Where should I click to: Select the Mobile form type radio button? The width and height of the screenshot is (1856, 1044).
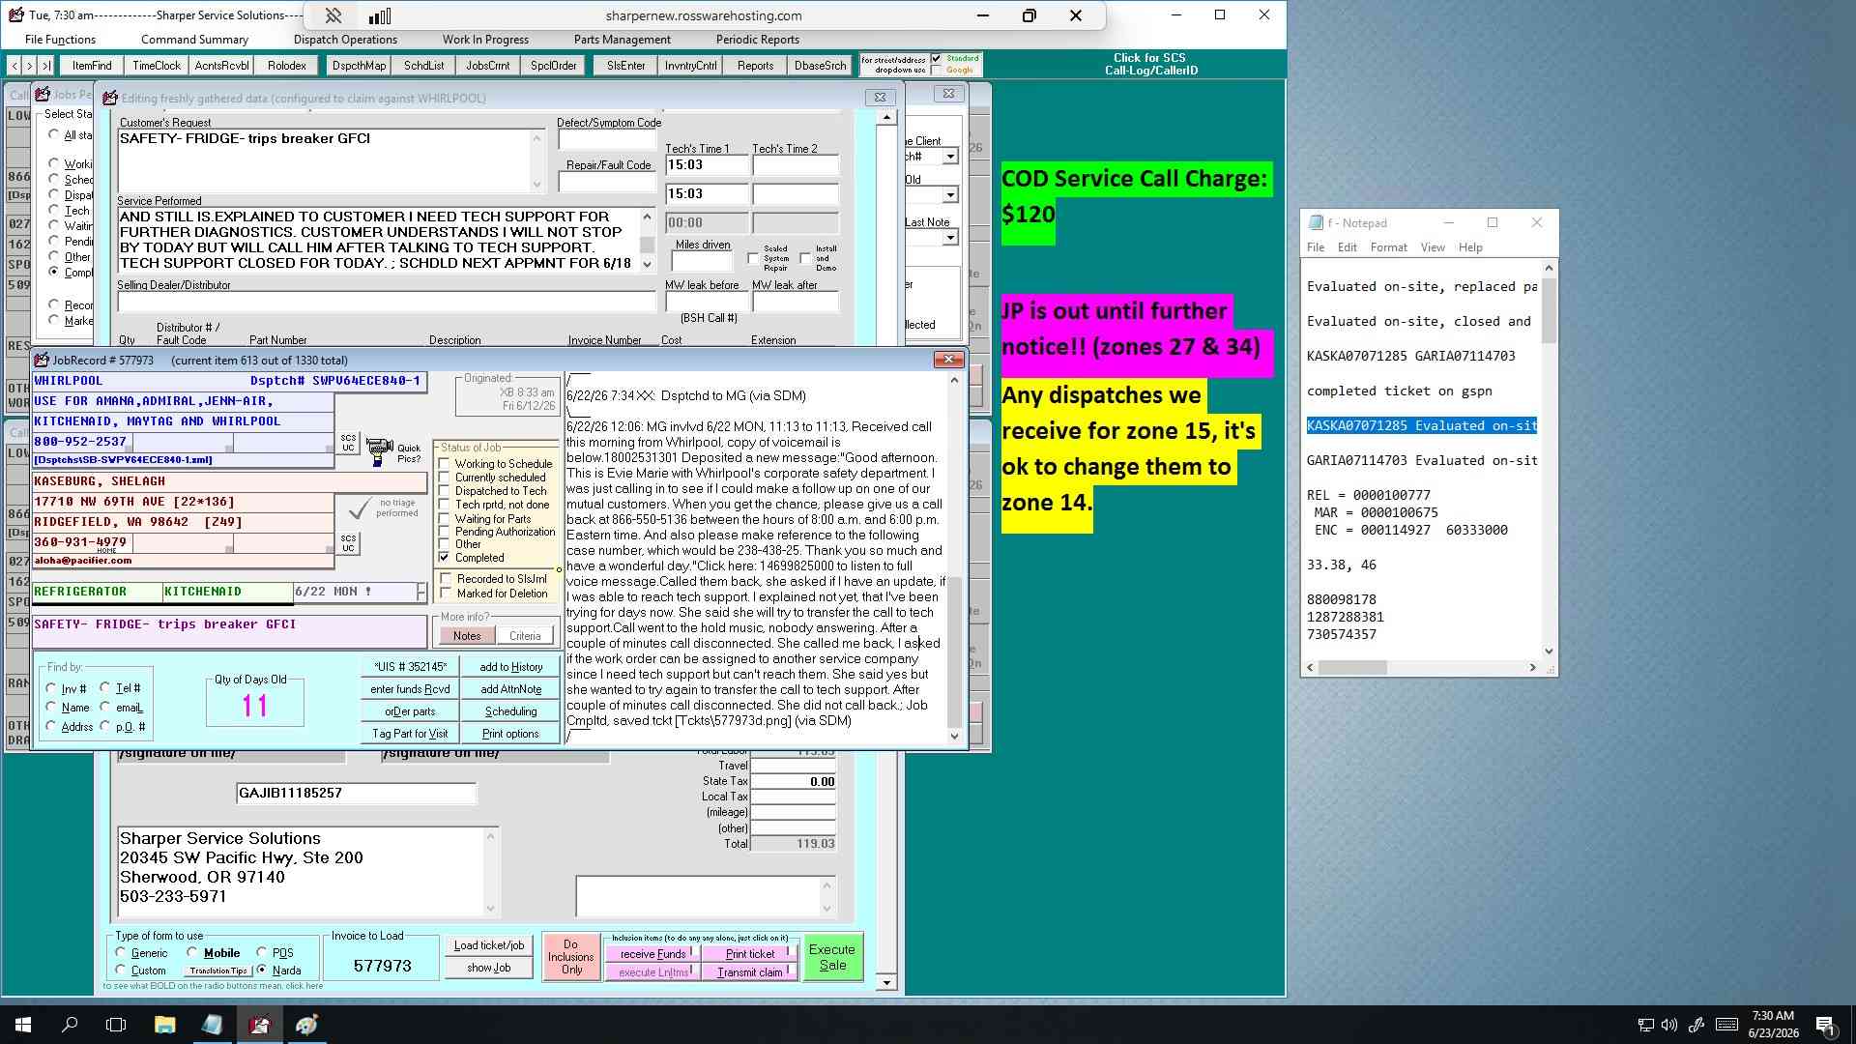click(x=192, y=953)
